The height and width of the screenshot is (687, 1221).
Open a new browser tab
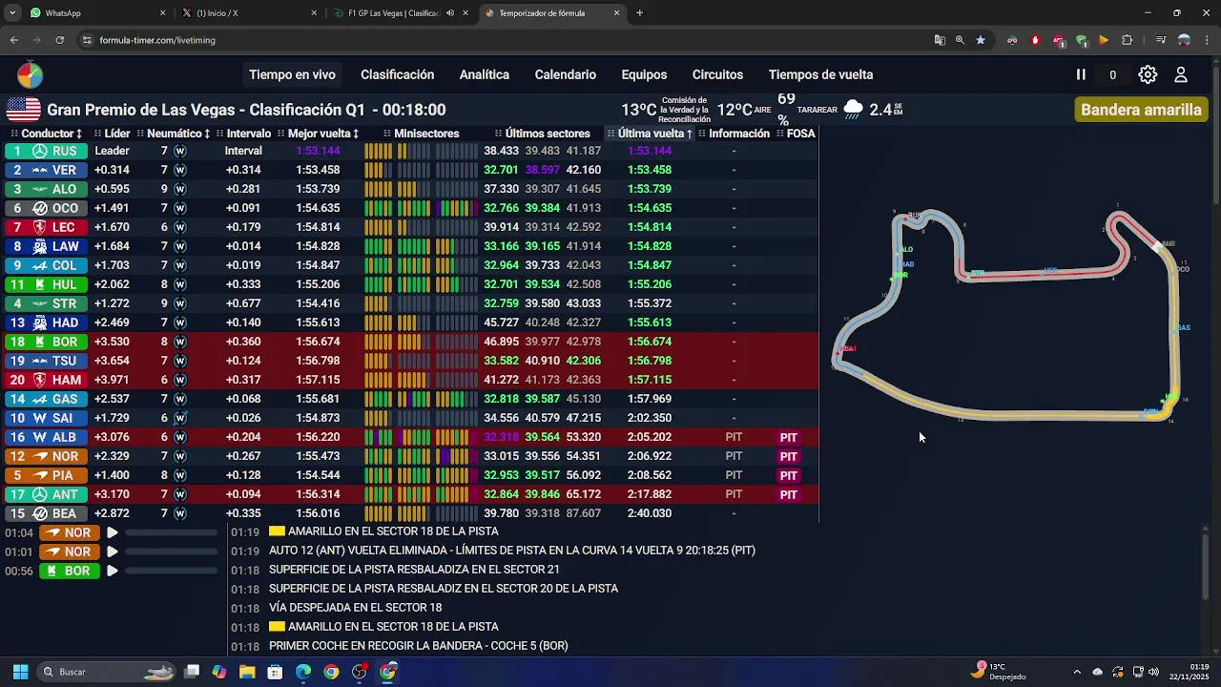pyautogui.click(x=639, y=13)
